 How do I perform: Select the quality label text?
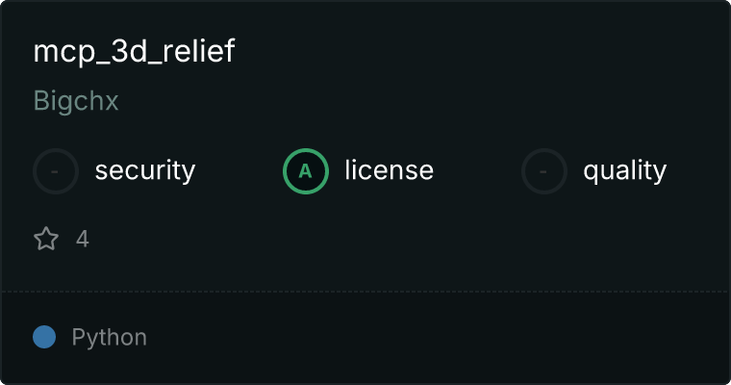tap(624, 170)
